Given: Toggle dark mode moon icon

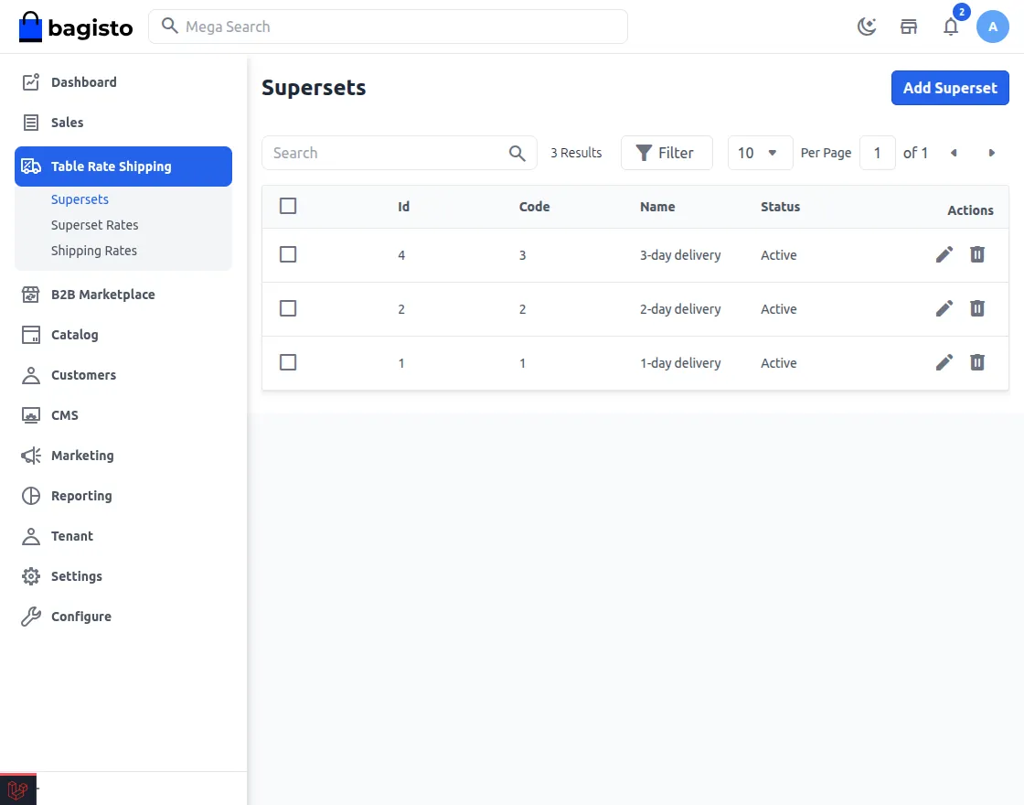Looking at the screenshot, I should point(867,27).
